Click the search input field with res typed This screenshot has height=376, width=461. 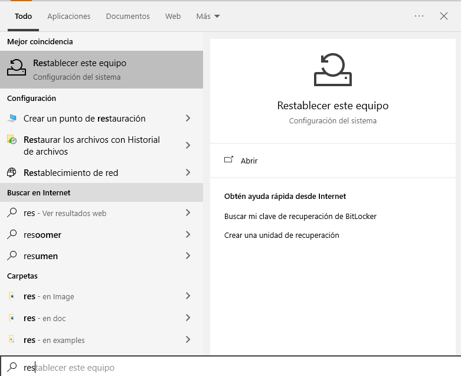(230, 367)
